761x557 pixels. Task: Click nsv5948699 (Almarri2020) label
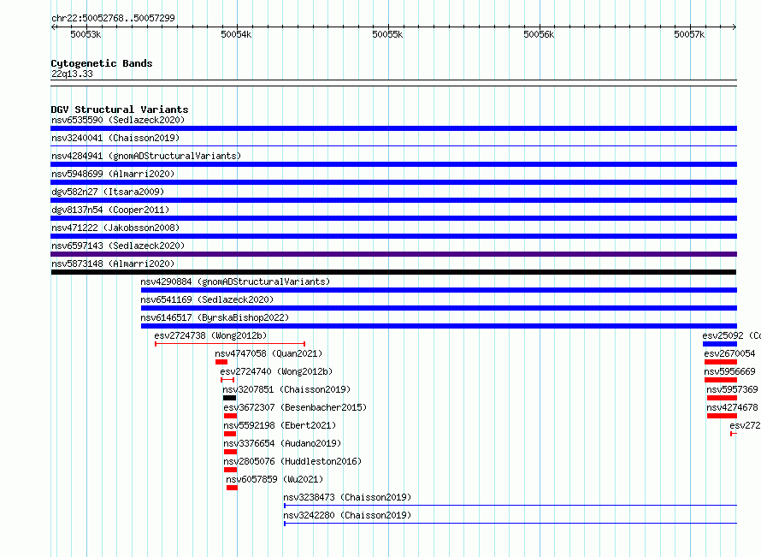113,174
